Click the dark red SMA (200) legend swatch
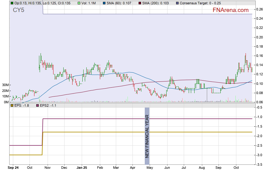Image resolution: width=264 pixels, height=174 pixels. (x=140, y=3)
